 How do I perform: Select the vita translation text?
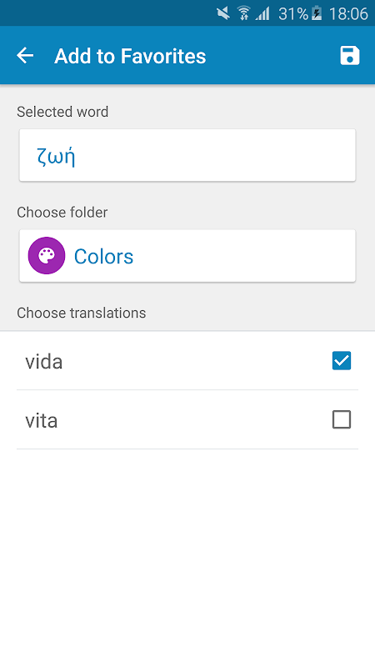(41, 421)
